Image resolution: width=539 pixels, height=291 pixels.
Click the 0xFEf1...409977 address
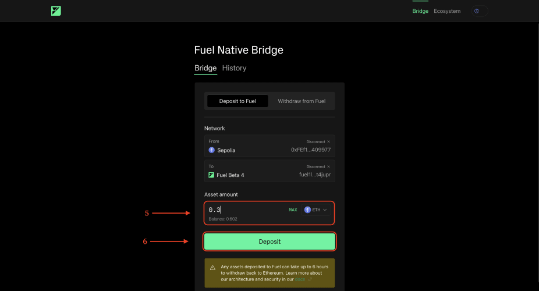coord(311,150)
